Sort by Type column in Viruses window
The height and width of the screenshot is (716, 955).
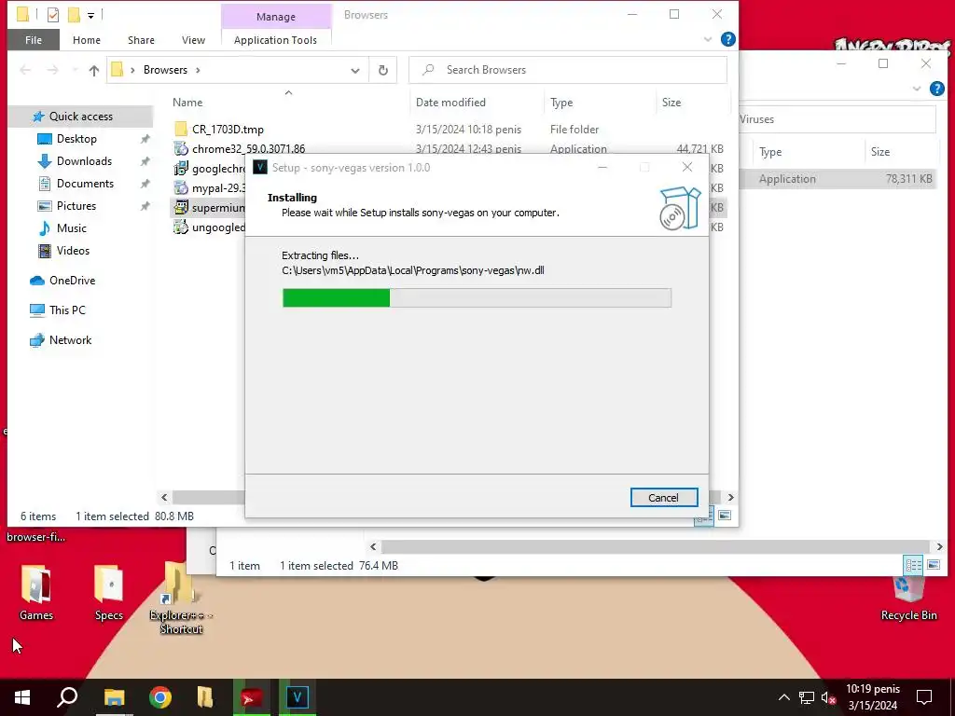pos(770,152)
